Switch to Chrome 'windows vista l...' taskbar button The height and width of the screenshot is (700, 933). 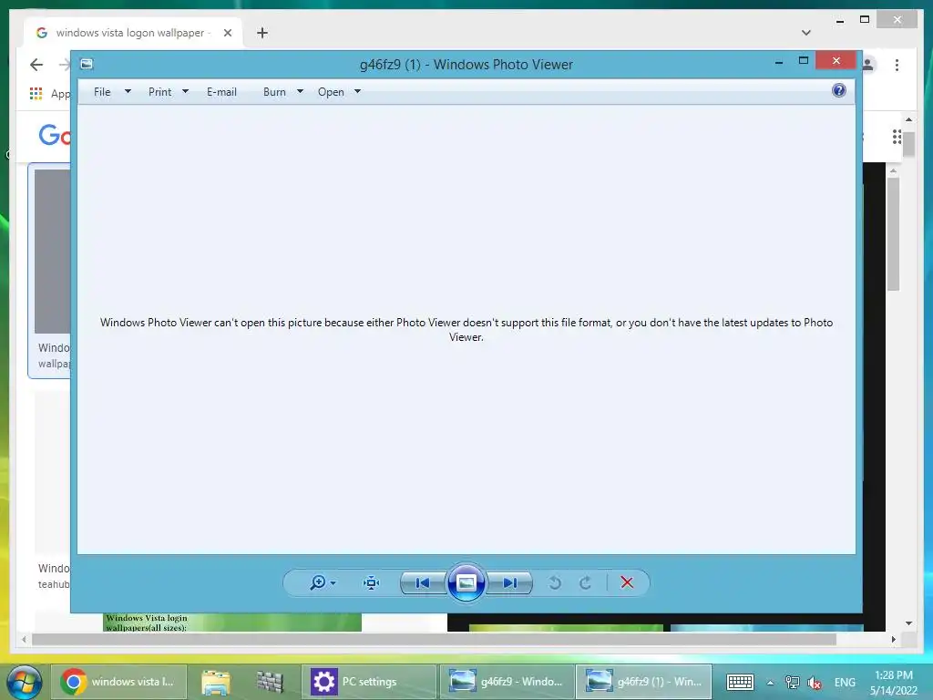point(119,682)
